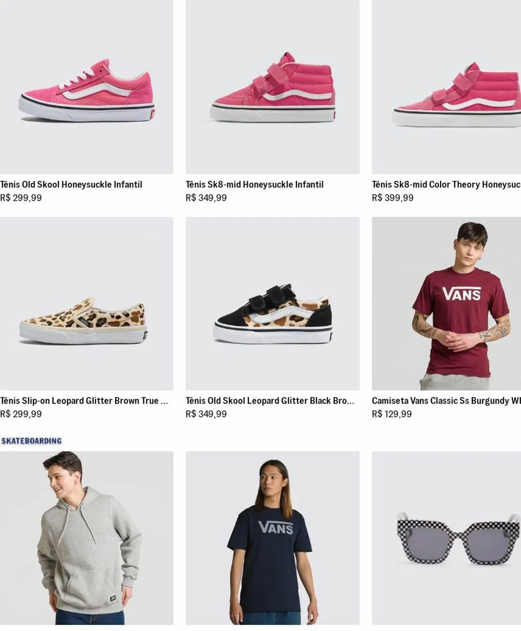The image size is (521, 631).
Task: Click the Tênis Old Skool Honeysuckle Infantil title
Action: click(x=71, y=184)
